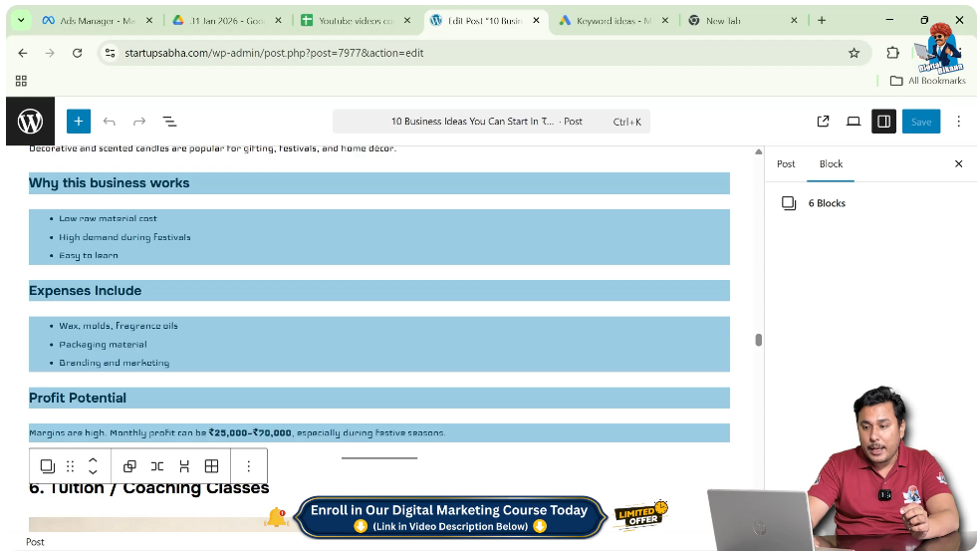Redo the editor change
Screen dimensions: 980x553
(x=138, y=122)
